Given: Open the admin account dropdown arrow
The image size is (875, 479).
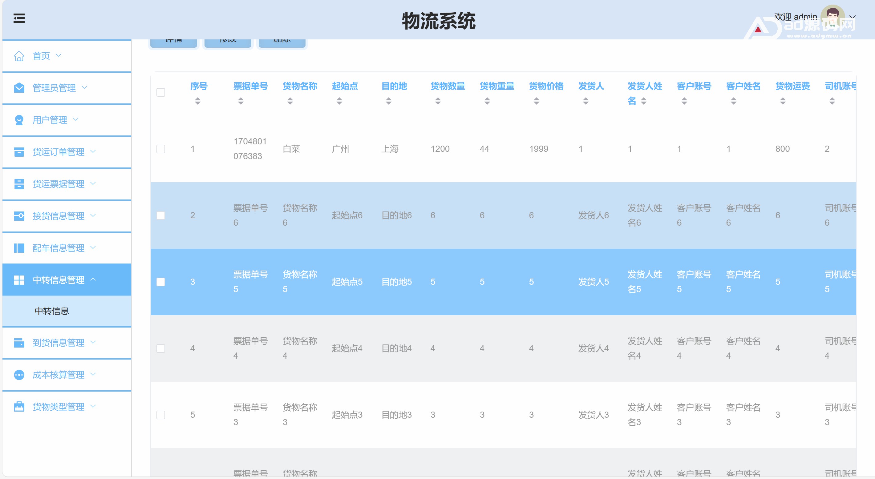Looking at the screenshot, I should point(852,17).
